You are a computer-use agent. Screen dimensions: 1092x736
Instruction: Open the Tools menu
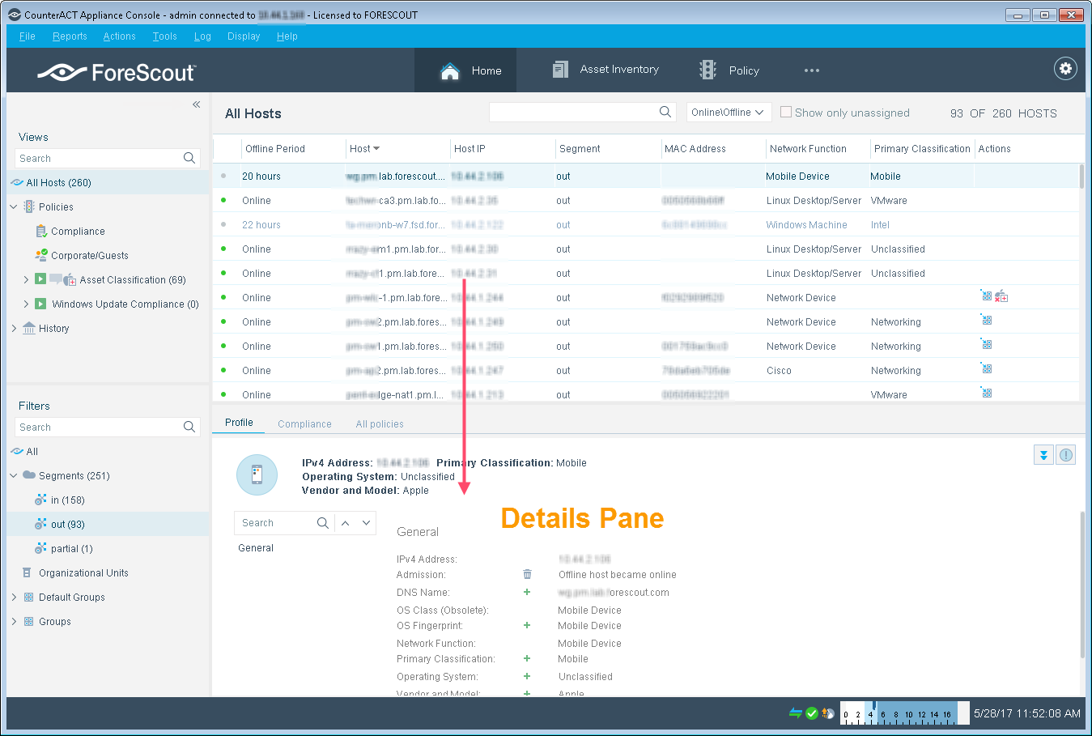pos(164,36)
